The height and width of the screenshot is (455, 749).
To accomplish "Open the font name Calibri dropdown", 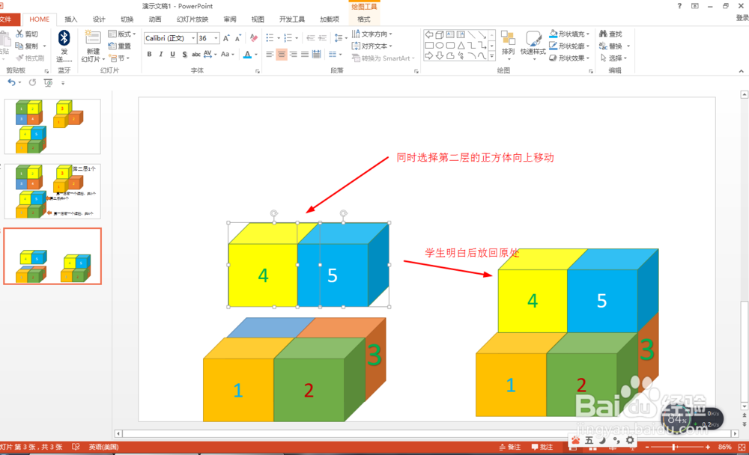I will click(x=193, y=38).
